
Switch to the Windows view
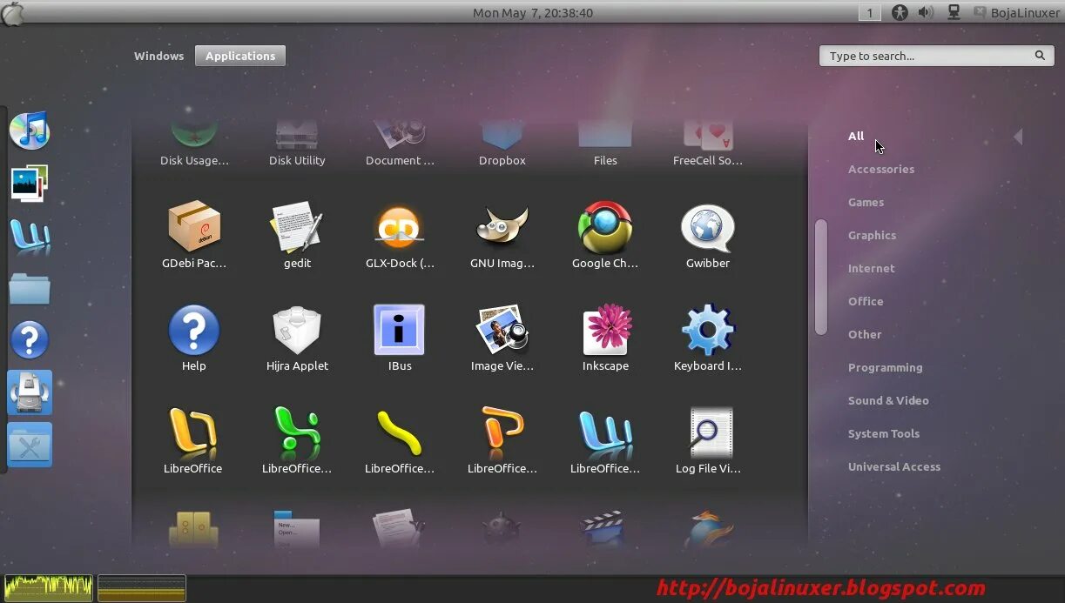click(158, 56)
